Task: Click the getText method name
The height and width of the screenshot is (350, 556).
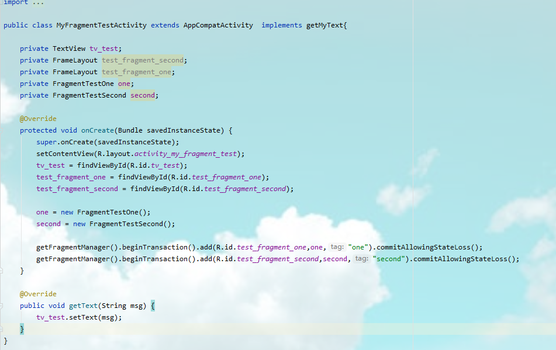Action: click(83, 306)
